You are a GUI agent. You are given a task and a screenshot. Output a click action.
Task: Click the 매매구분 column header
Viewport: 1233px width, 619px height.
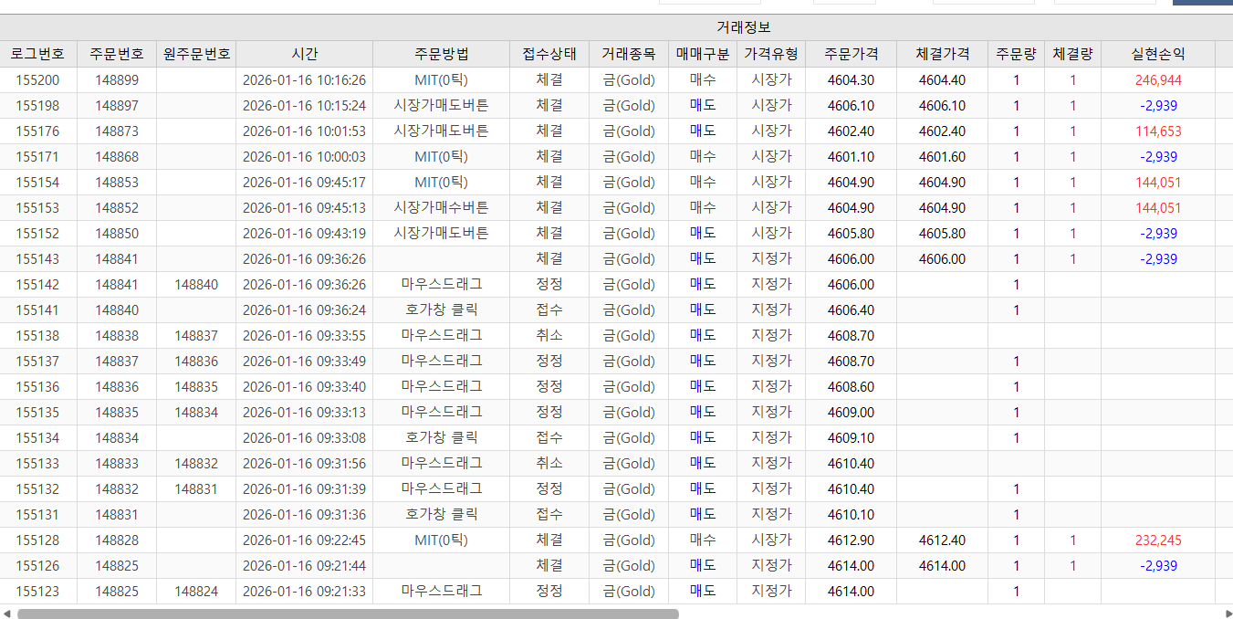pyautogui.click(x=703, y=54)
